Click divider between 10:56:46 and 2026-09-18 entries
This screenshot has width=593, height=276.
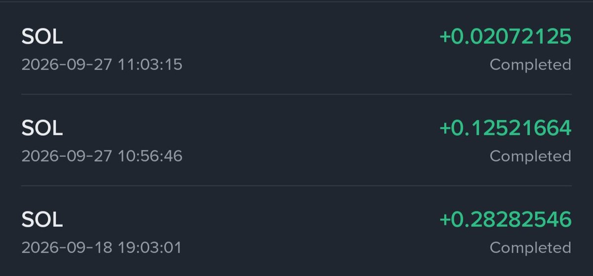tap(296, 186)
